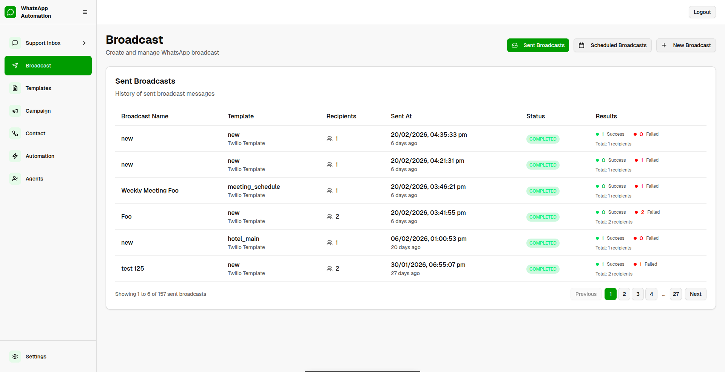Screen dimensions: 725x372
Task: Click the recipients icon next to Weekly Meeting Foo
Action: [329, 190]
